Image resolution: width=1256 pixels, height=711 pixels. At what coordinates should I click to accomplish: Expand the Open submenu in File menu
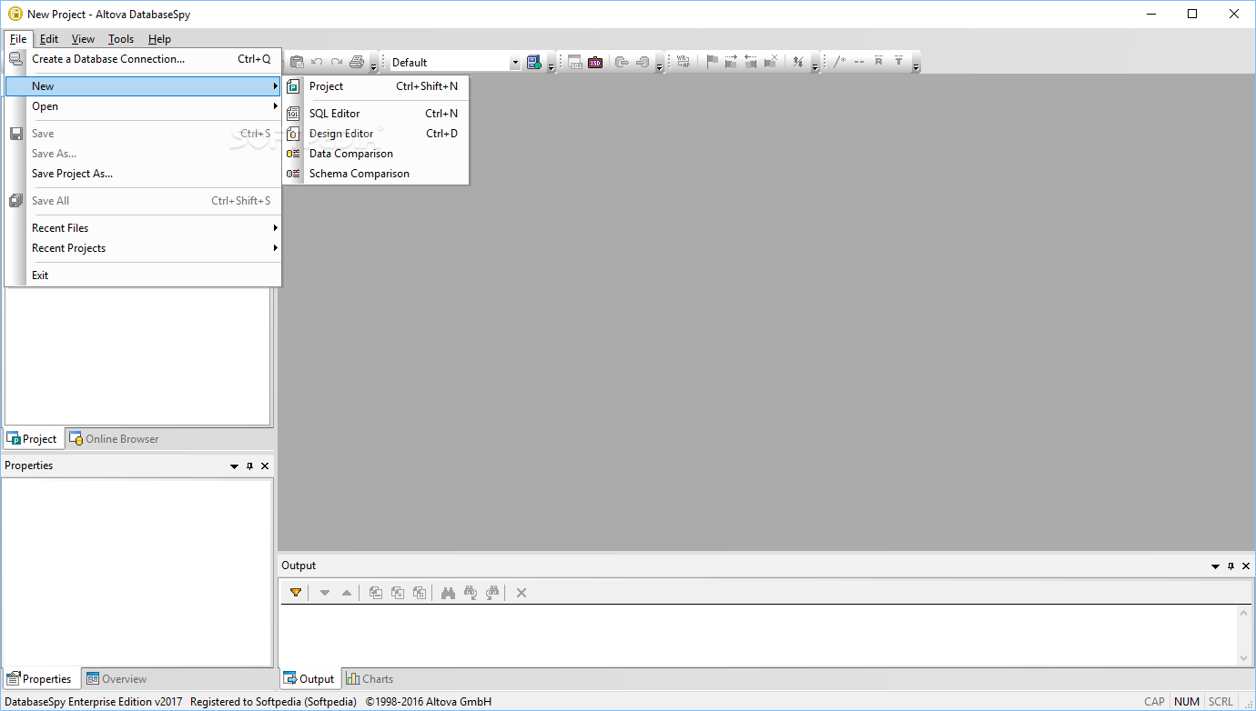(143, 106)
